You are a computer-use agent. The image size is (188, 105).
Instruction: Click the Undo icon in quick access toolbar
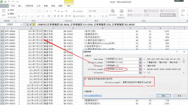coord(9,2)
